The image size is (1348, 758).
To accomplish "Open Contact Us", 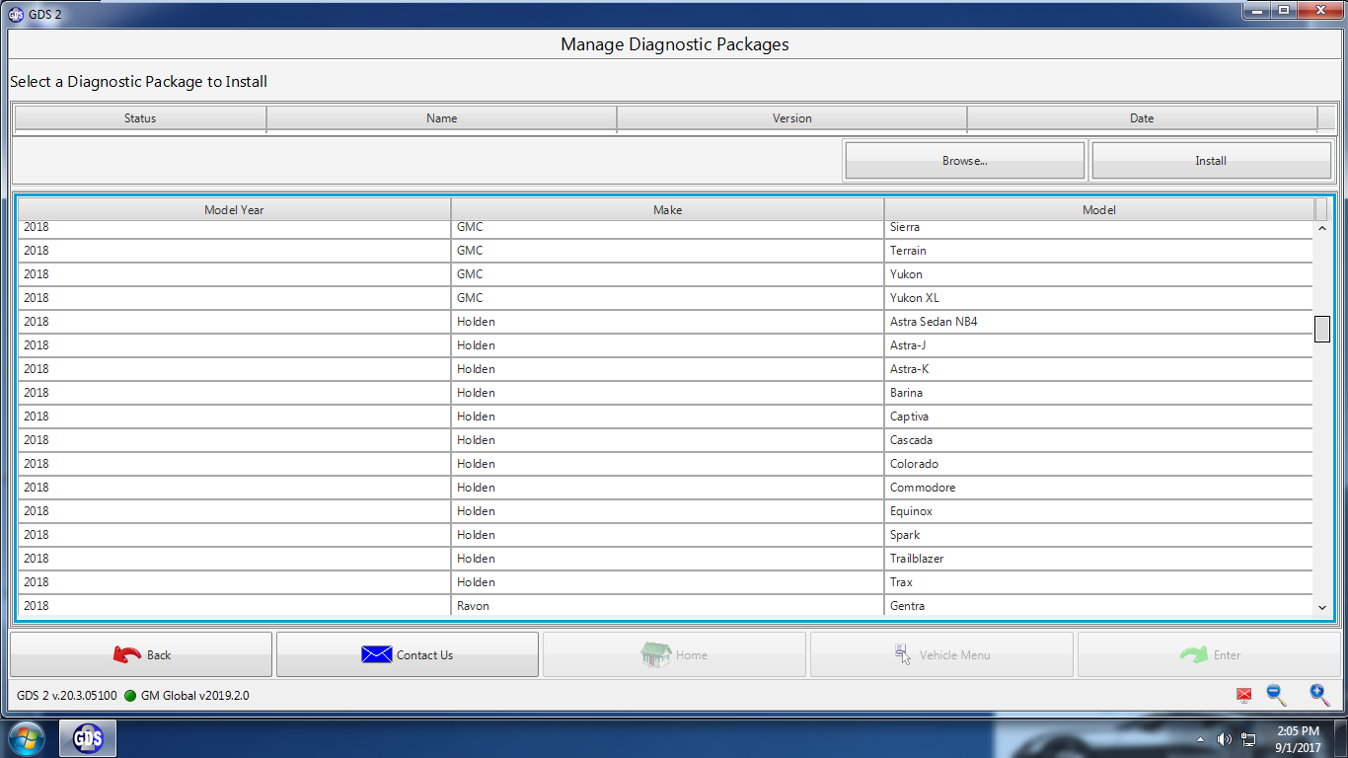I will 408,654.
